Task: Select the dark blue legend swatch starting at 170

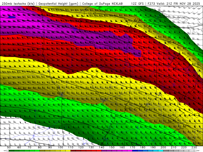Action: coord(135,151)
